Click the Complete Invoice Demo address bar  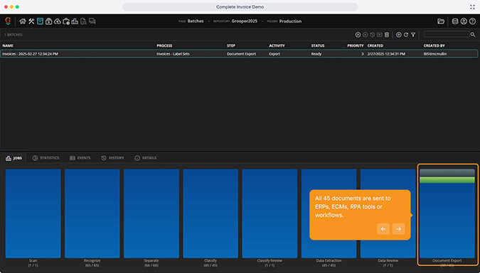coord(240,6)
